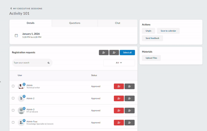The image size is (207, 131).
Task: Click the search magnifier icon
Action: click(x=48, y=63)
